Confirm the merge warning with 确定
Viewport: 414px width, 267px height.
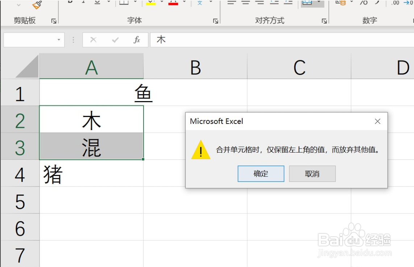pyautogui.click(x=261, y=174)
